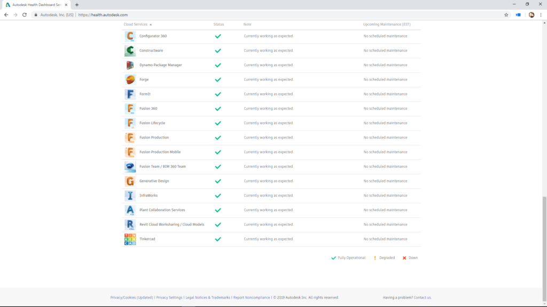
Task: Open the Chrome profile avatar menu
Action: (532, 15)
